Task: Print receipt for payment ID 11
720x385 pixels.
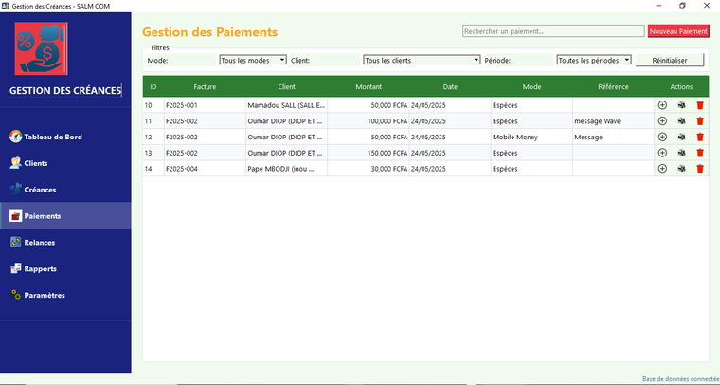Action: (681, 120)
